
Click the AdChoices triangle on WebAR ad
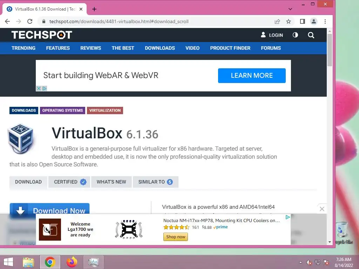[45, 88]
